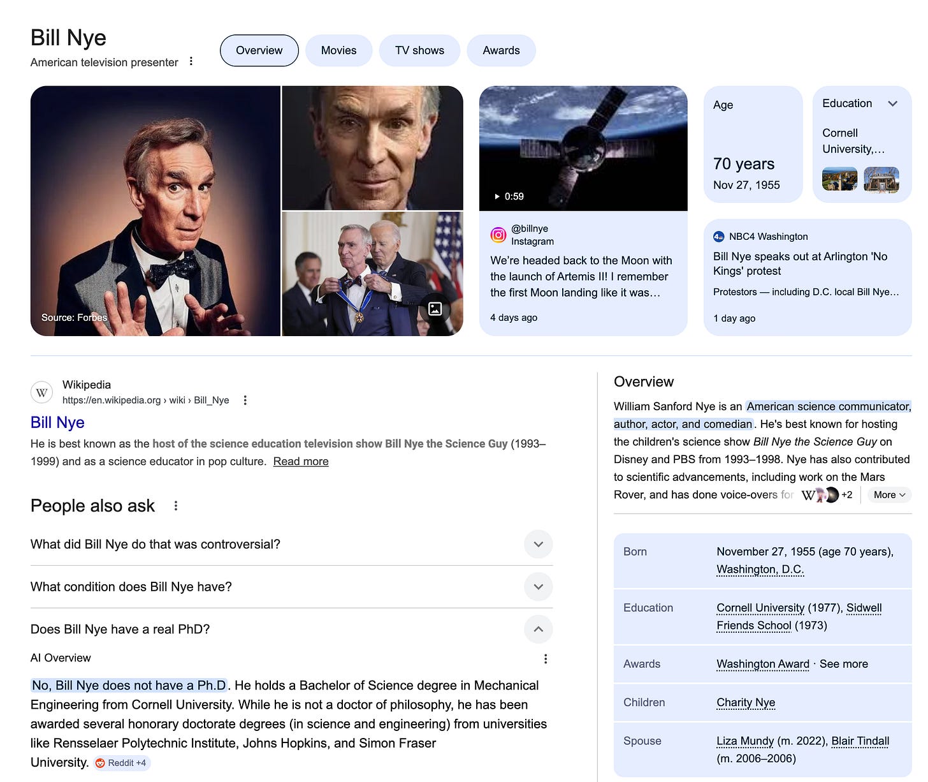The height and width of the screenshot is (782, 928).
Task: Open the three-dot menu next to the Wikipedia URL
Action: point(245,401)
